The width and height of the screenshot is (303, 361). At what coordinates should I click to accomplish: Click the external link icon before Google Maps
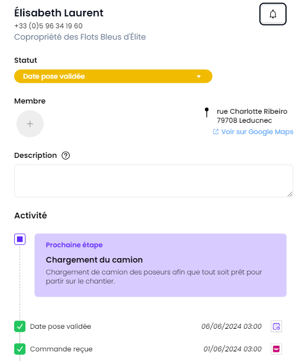tap(216, 132)
